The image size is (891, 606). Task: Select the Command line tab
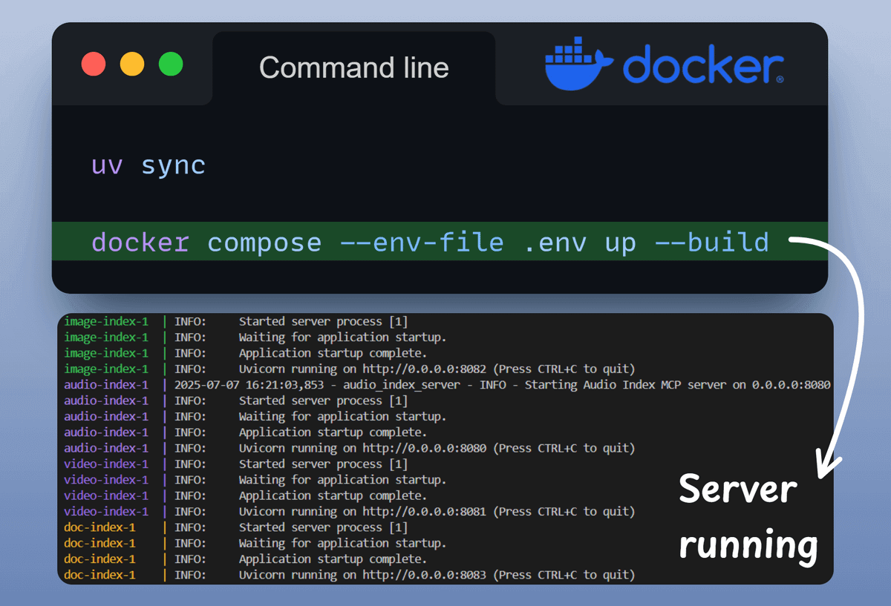click(354, 68)
